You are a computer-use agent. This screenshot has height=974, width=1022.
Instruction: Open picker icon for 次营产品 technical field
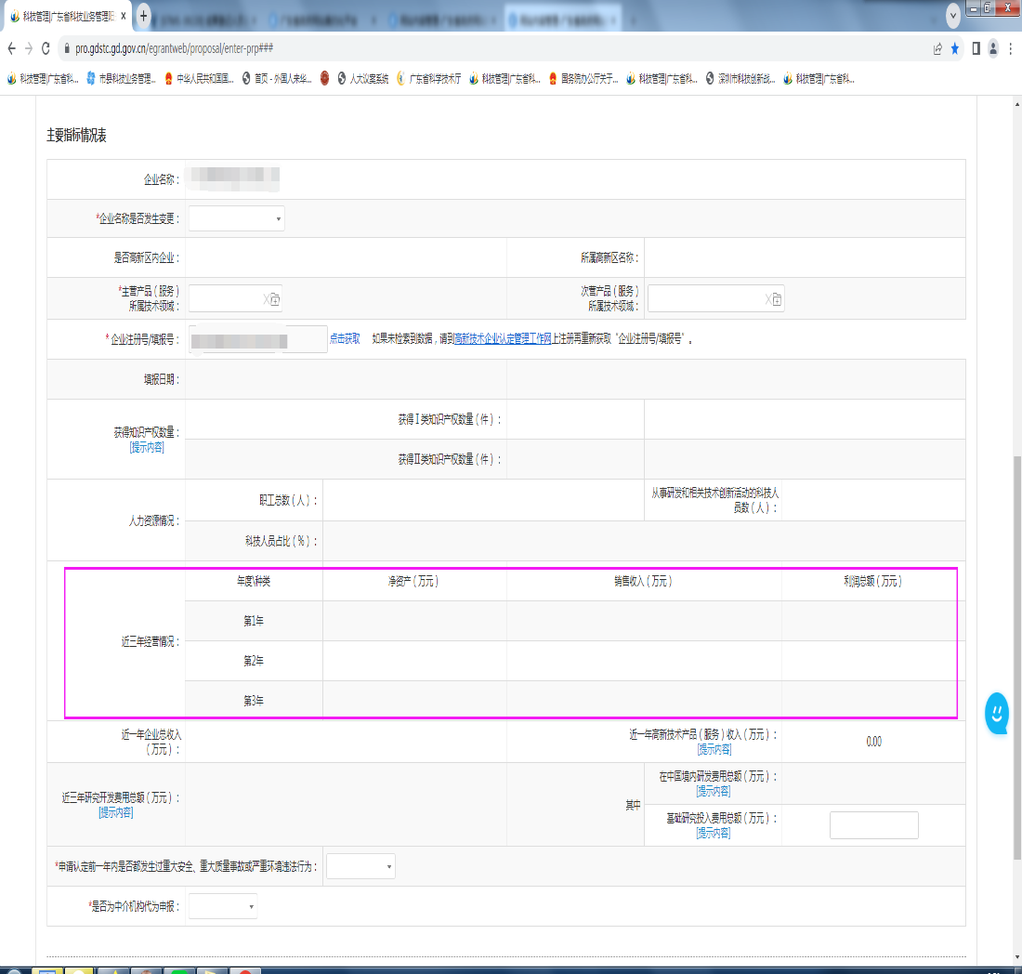point(776,299)
